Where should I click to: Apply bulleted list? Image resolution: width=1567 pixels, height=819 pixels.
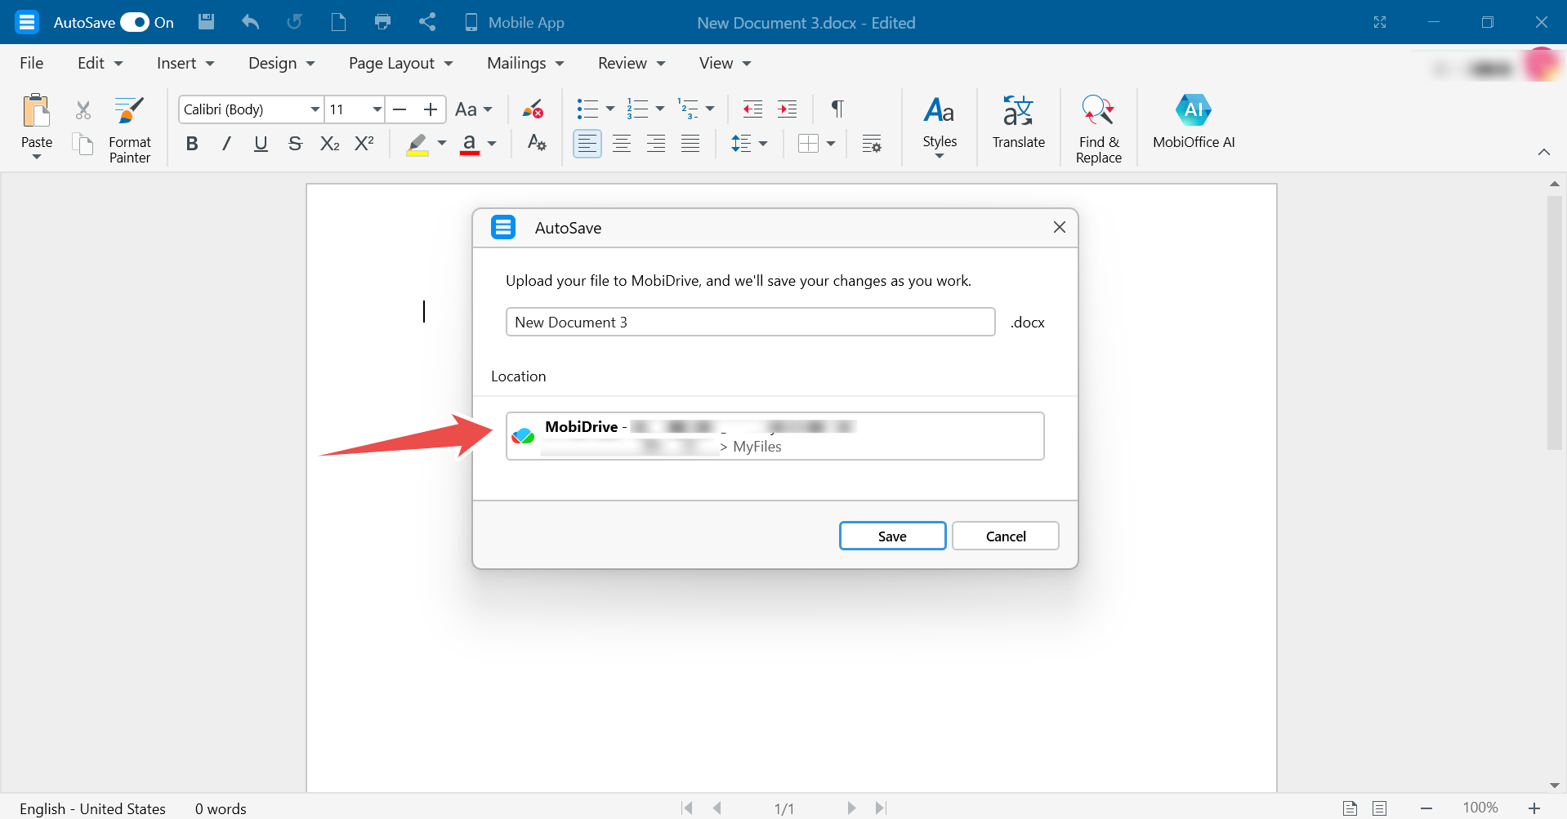pyautogui.click(x=587, y=109)
